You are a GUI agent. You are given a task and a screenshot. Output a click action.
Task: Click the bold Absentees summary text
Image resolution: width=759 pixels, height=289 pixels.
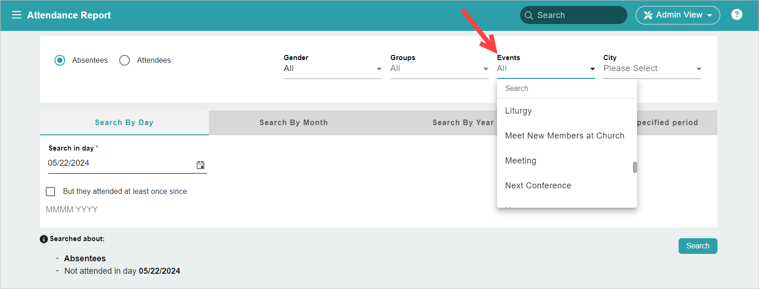85,259
